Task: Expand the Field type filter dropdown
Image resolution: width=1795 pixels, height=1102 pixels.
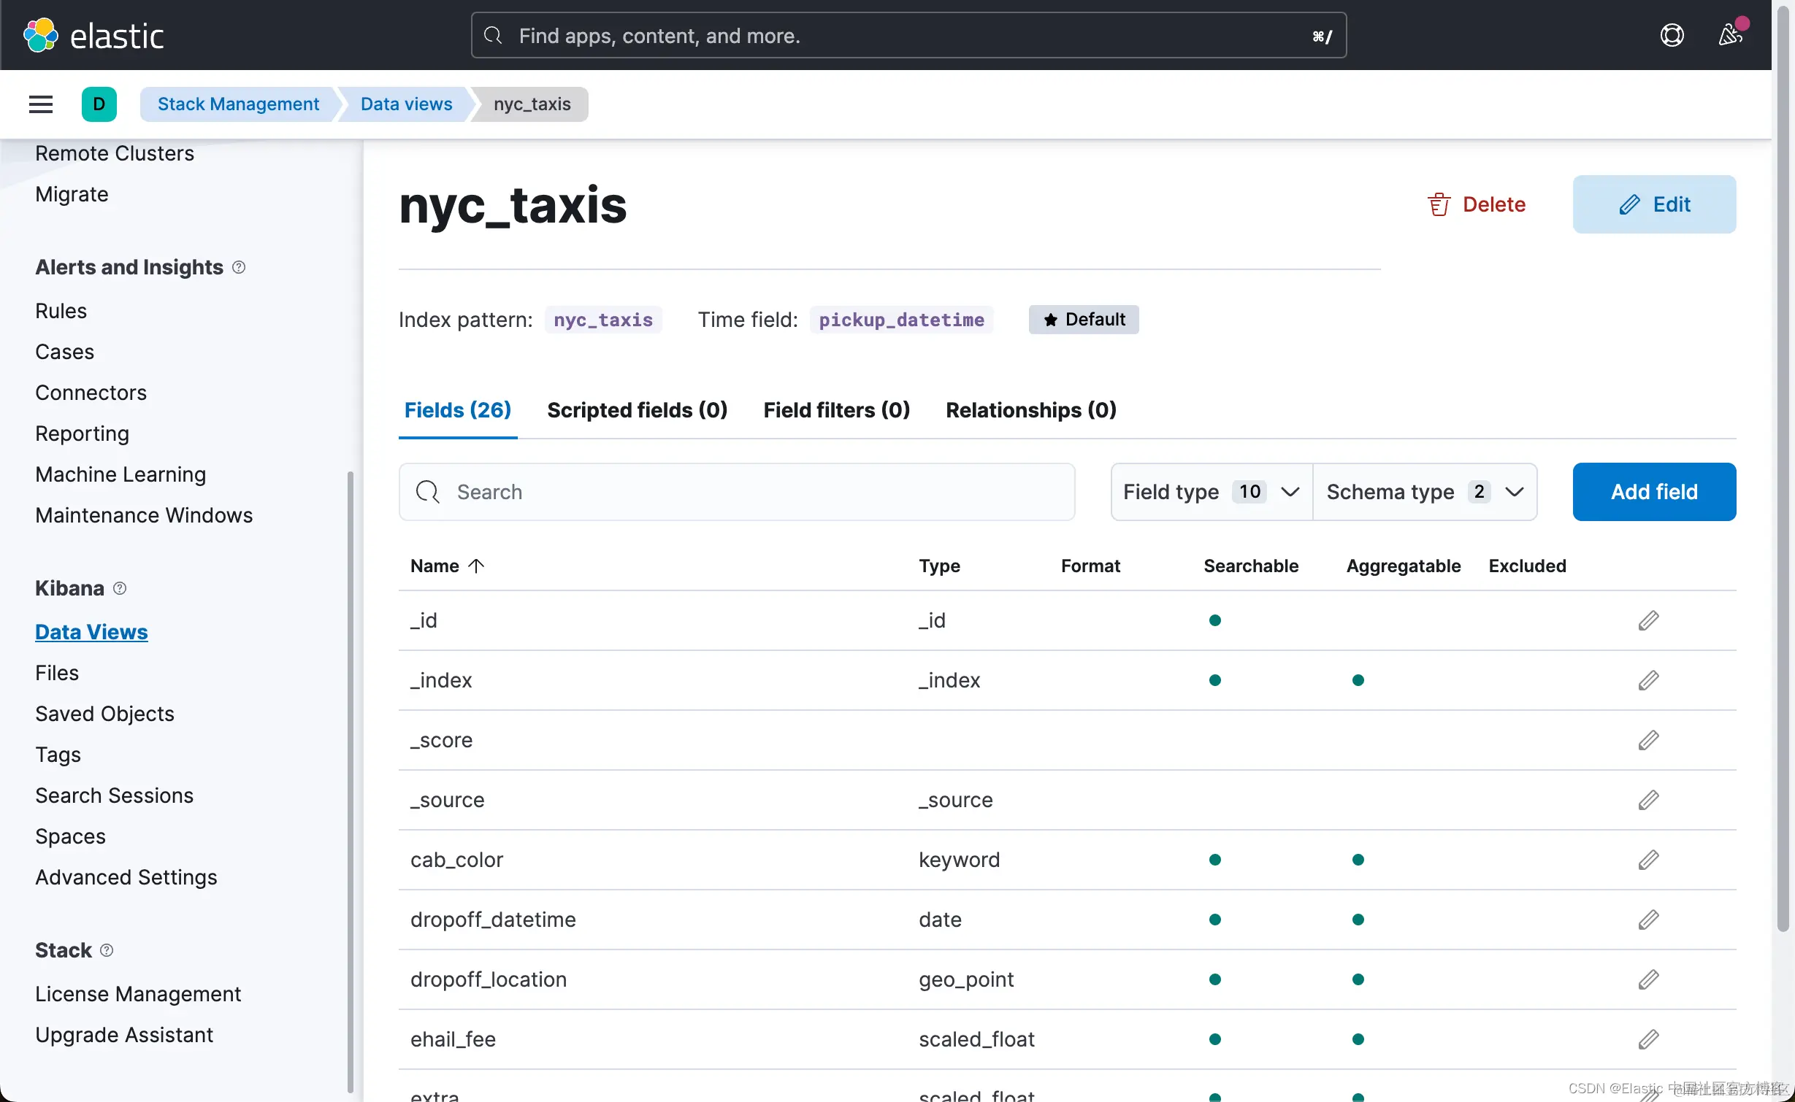Action: coord(1211,492)
